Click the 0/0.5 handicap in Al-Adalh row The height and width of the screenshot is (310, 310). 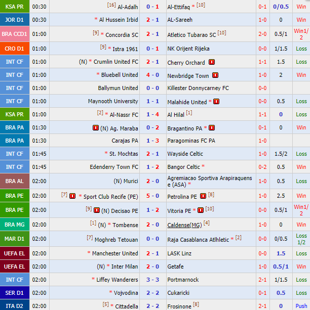(281, 7)
